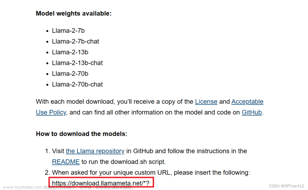Screen dimensions: 308x190
Task: Click the 'Acceptable' link text
Action: (247, 101)
